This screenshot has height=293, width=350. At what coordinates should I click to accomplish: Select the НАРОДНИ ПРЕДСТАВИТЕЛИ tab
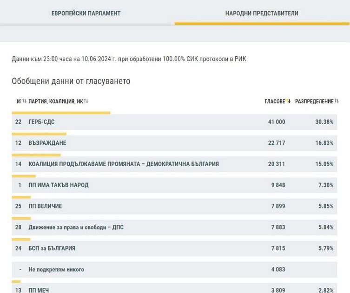tap(262, 13)
